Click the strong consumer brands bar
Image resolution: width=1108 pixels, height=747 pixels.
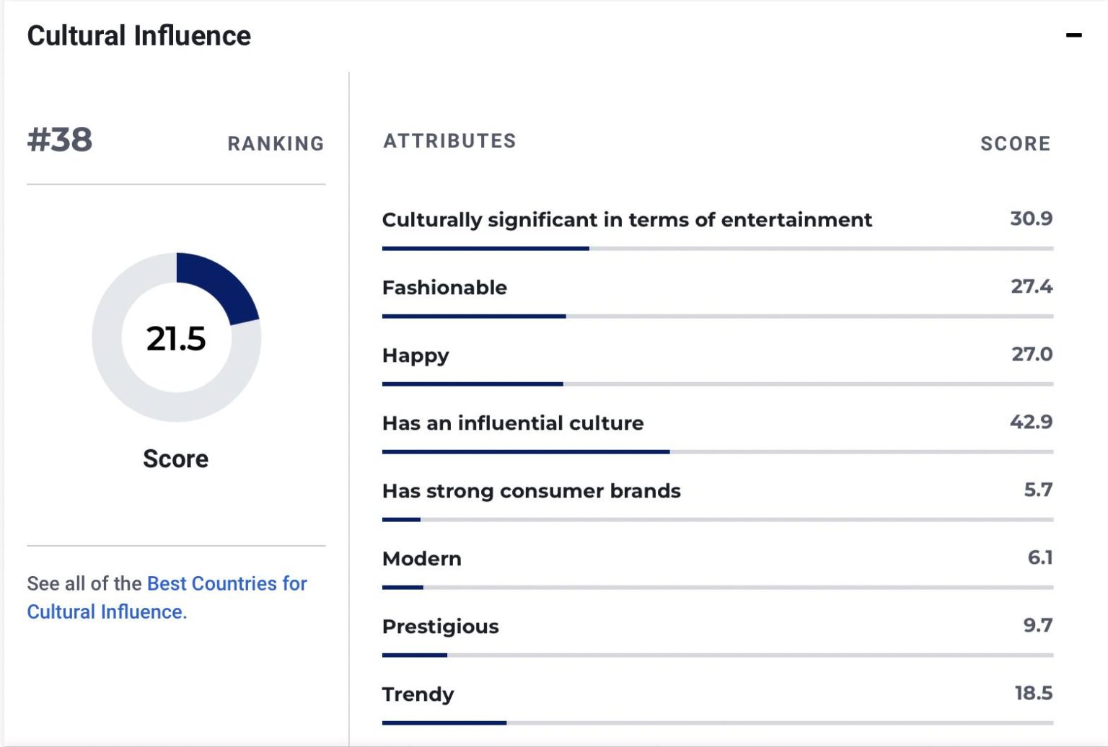pos(717,520)
